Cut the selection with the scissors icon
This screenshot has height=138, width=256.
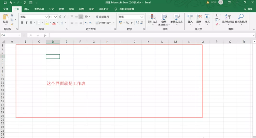12,15
